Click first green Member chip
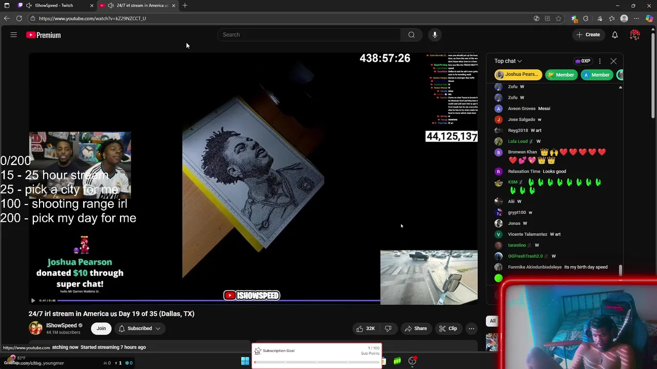 [x=561, y=75]
